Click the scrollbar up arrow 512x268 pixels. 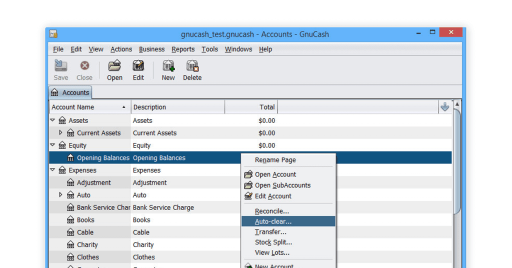457,104
